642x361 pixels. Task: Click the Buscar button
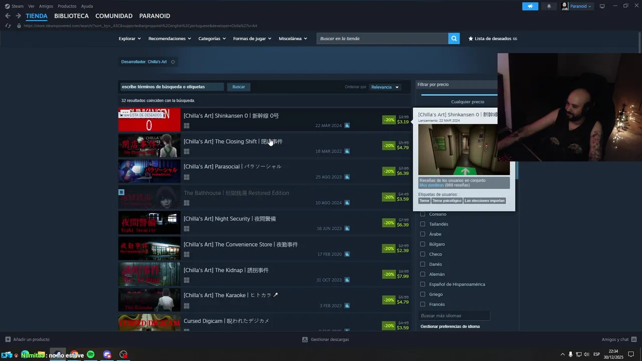point(239,87)
